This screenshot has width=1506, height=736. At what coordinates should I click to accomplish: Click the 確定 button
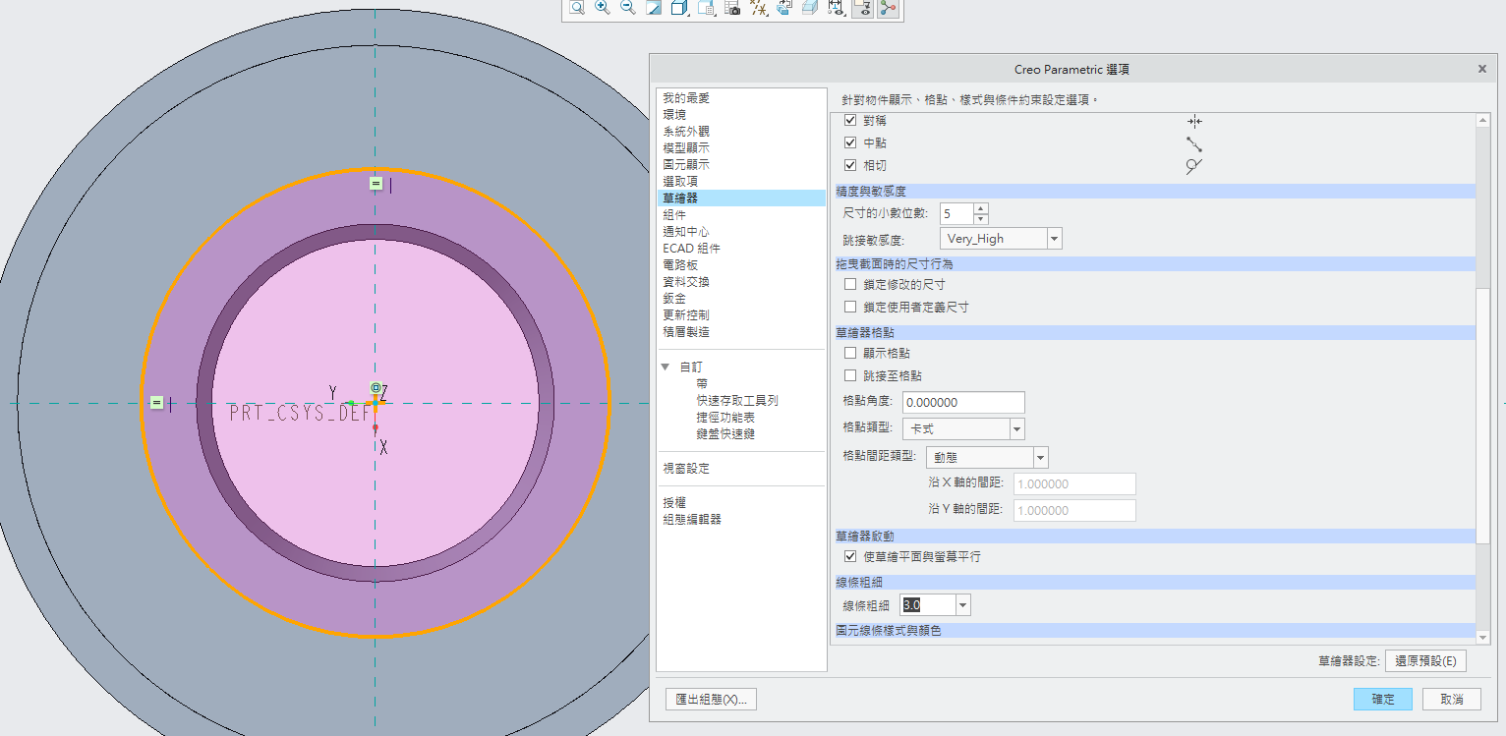click(x=1382, y=699)
